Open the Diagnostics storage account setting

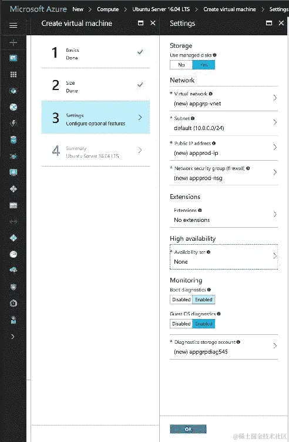point(224,347)
